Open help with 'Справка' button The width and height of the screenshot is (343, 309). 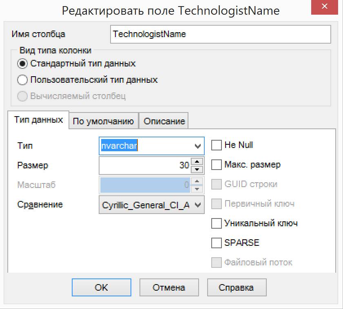click(237, 287)
